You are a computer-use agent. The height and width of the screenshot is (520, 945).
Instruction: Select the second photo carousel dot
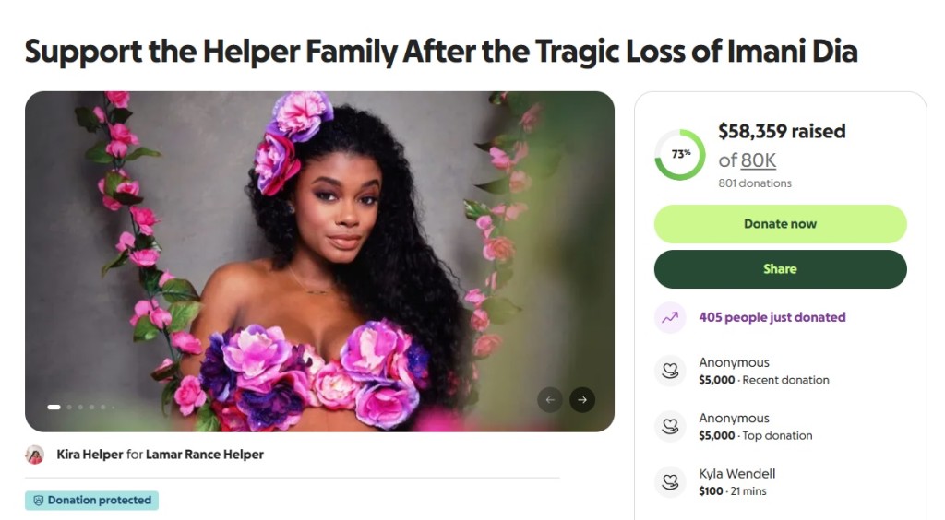[68, 407]
